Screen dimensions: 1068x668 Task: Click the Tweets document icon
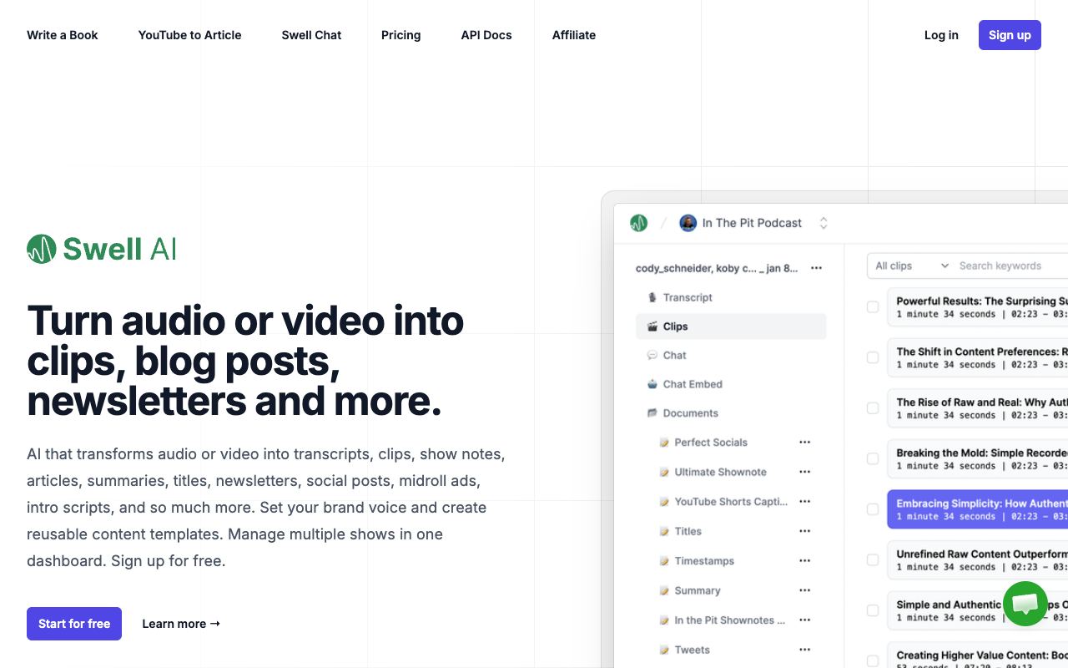(664, 650)
